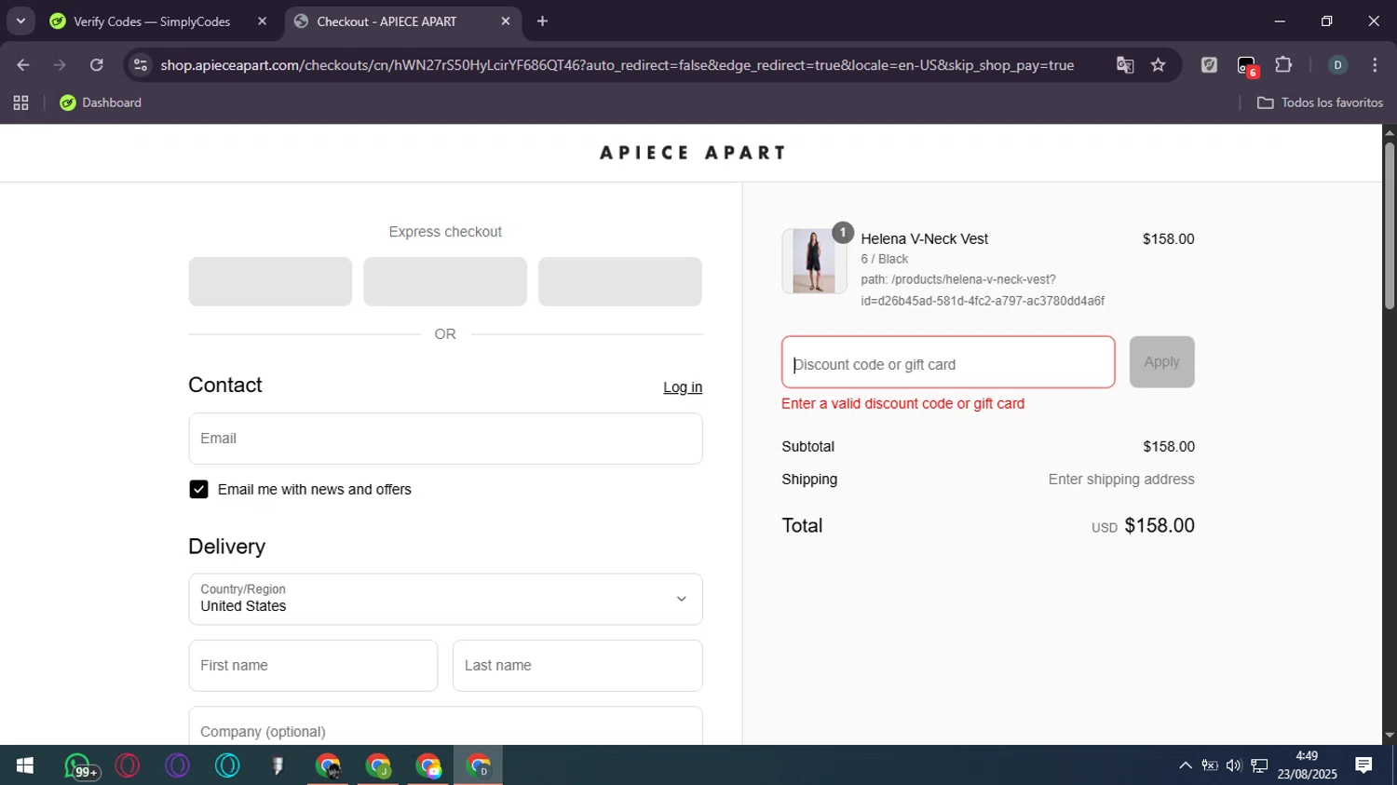Open the Dashboard bookmark
The height and width of the screenshot is (785, 1397).
[101, 102]
